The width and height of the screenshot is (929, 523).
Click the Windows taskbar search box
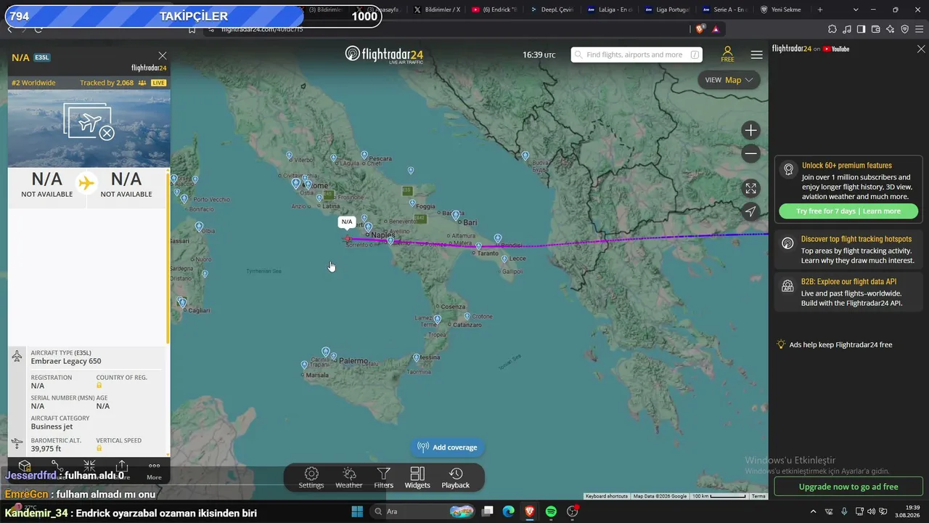tap(422, 511)
